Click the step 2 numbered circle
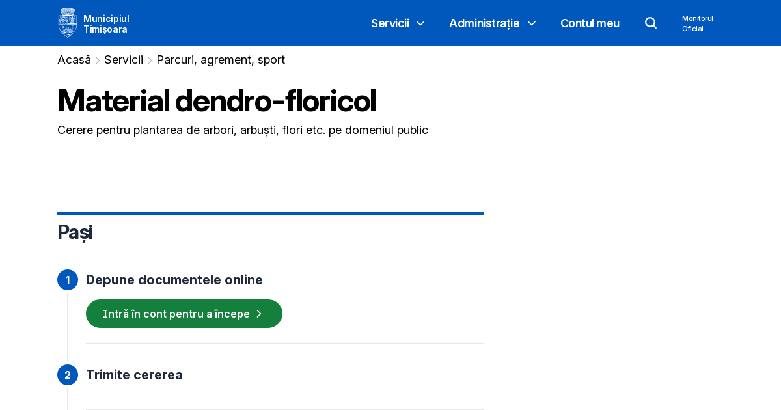 point(68,375)
